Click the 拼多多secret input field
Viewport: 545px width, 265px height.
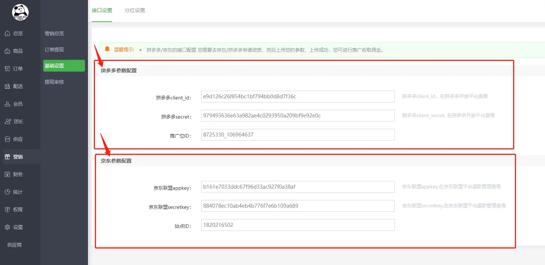(298, 116)
